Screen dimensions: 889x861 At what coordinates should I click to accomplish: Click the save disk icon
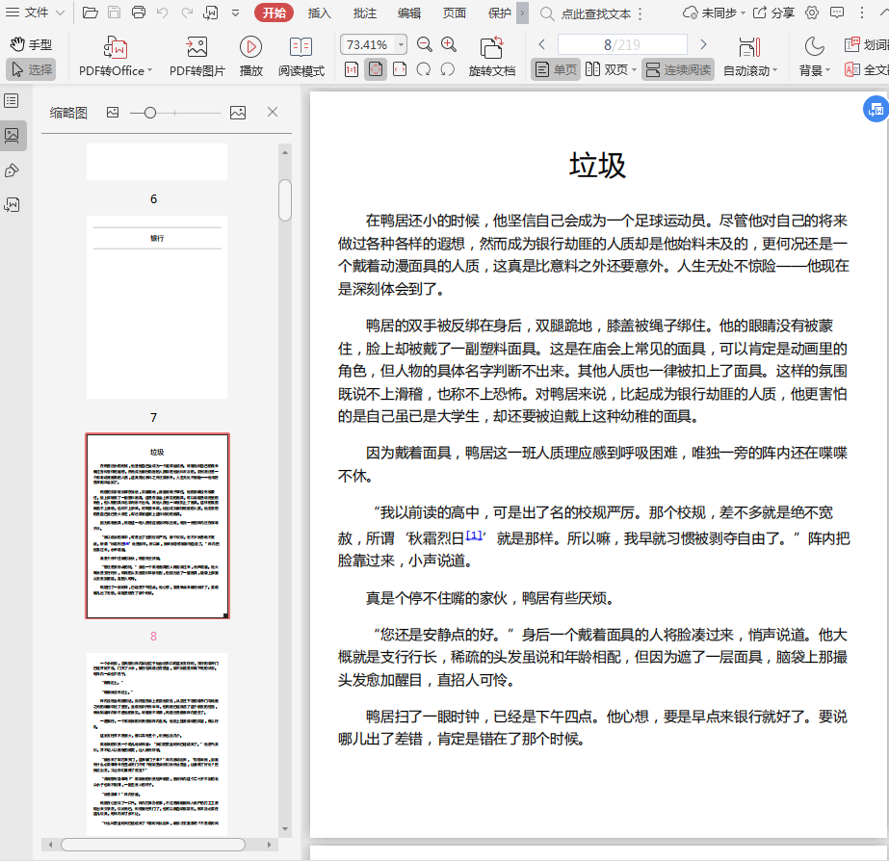[x=114, y=13]
